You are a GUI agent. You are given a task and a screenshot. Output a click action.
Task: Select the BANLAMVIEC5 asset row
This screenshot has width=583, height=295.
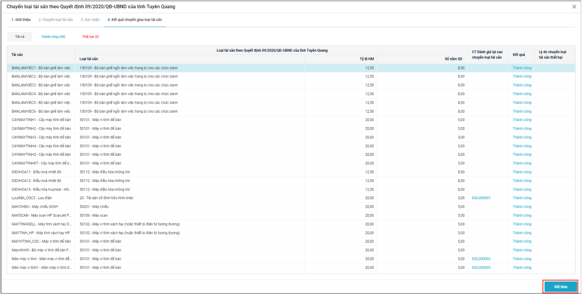(x=291, y=103)
